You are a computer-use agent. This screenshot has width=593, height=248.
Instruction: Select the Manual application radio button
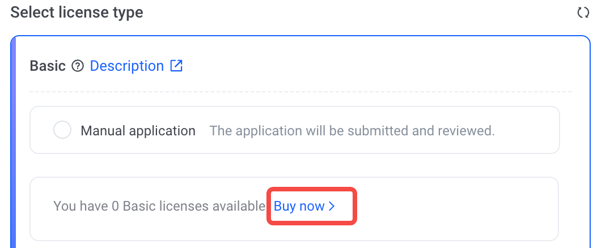(62, 130)
